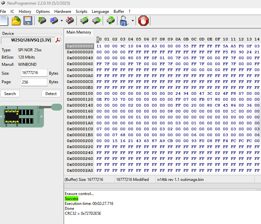Image resolution: width=261 pixels, height=224 pixels.
Task: Click the SPI NOR 25xx type value
Action: coord(30,50)
